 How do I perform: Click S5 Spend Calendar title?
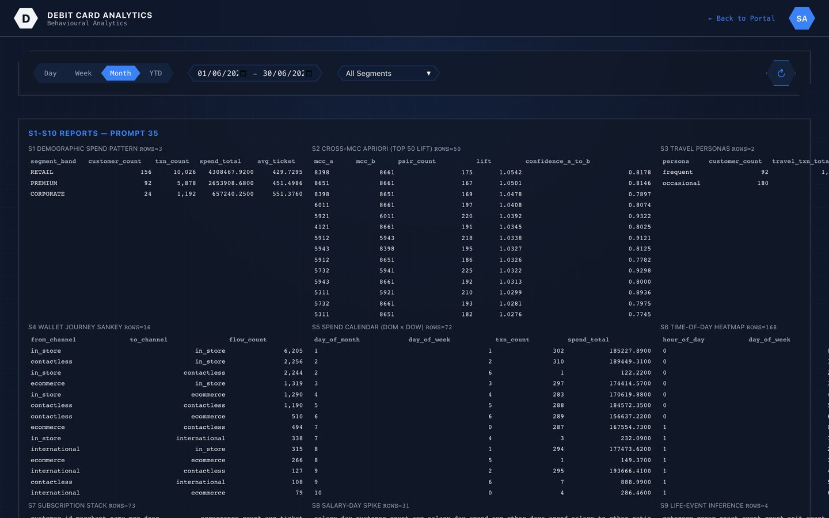click(382, 327)
